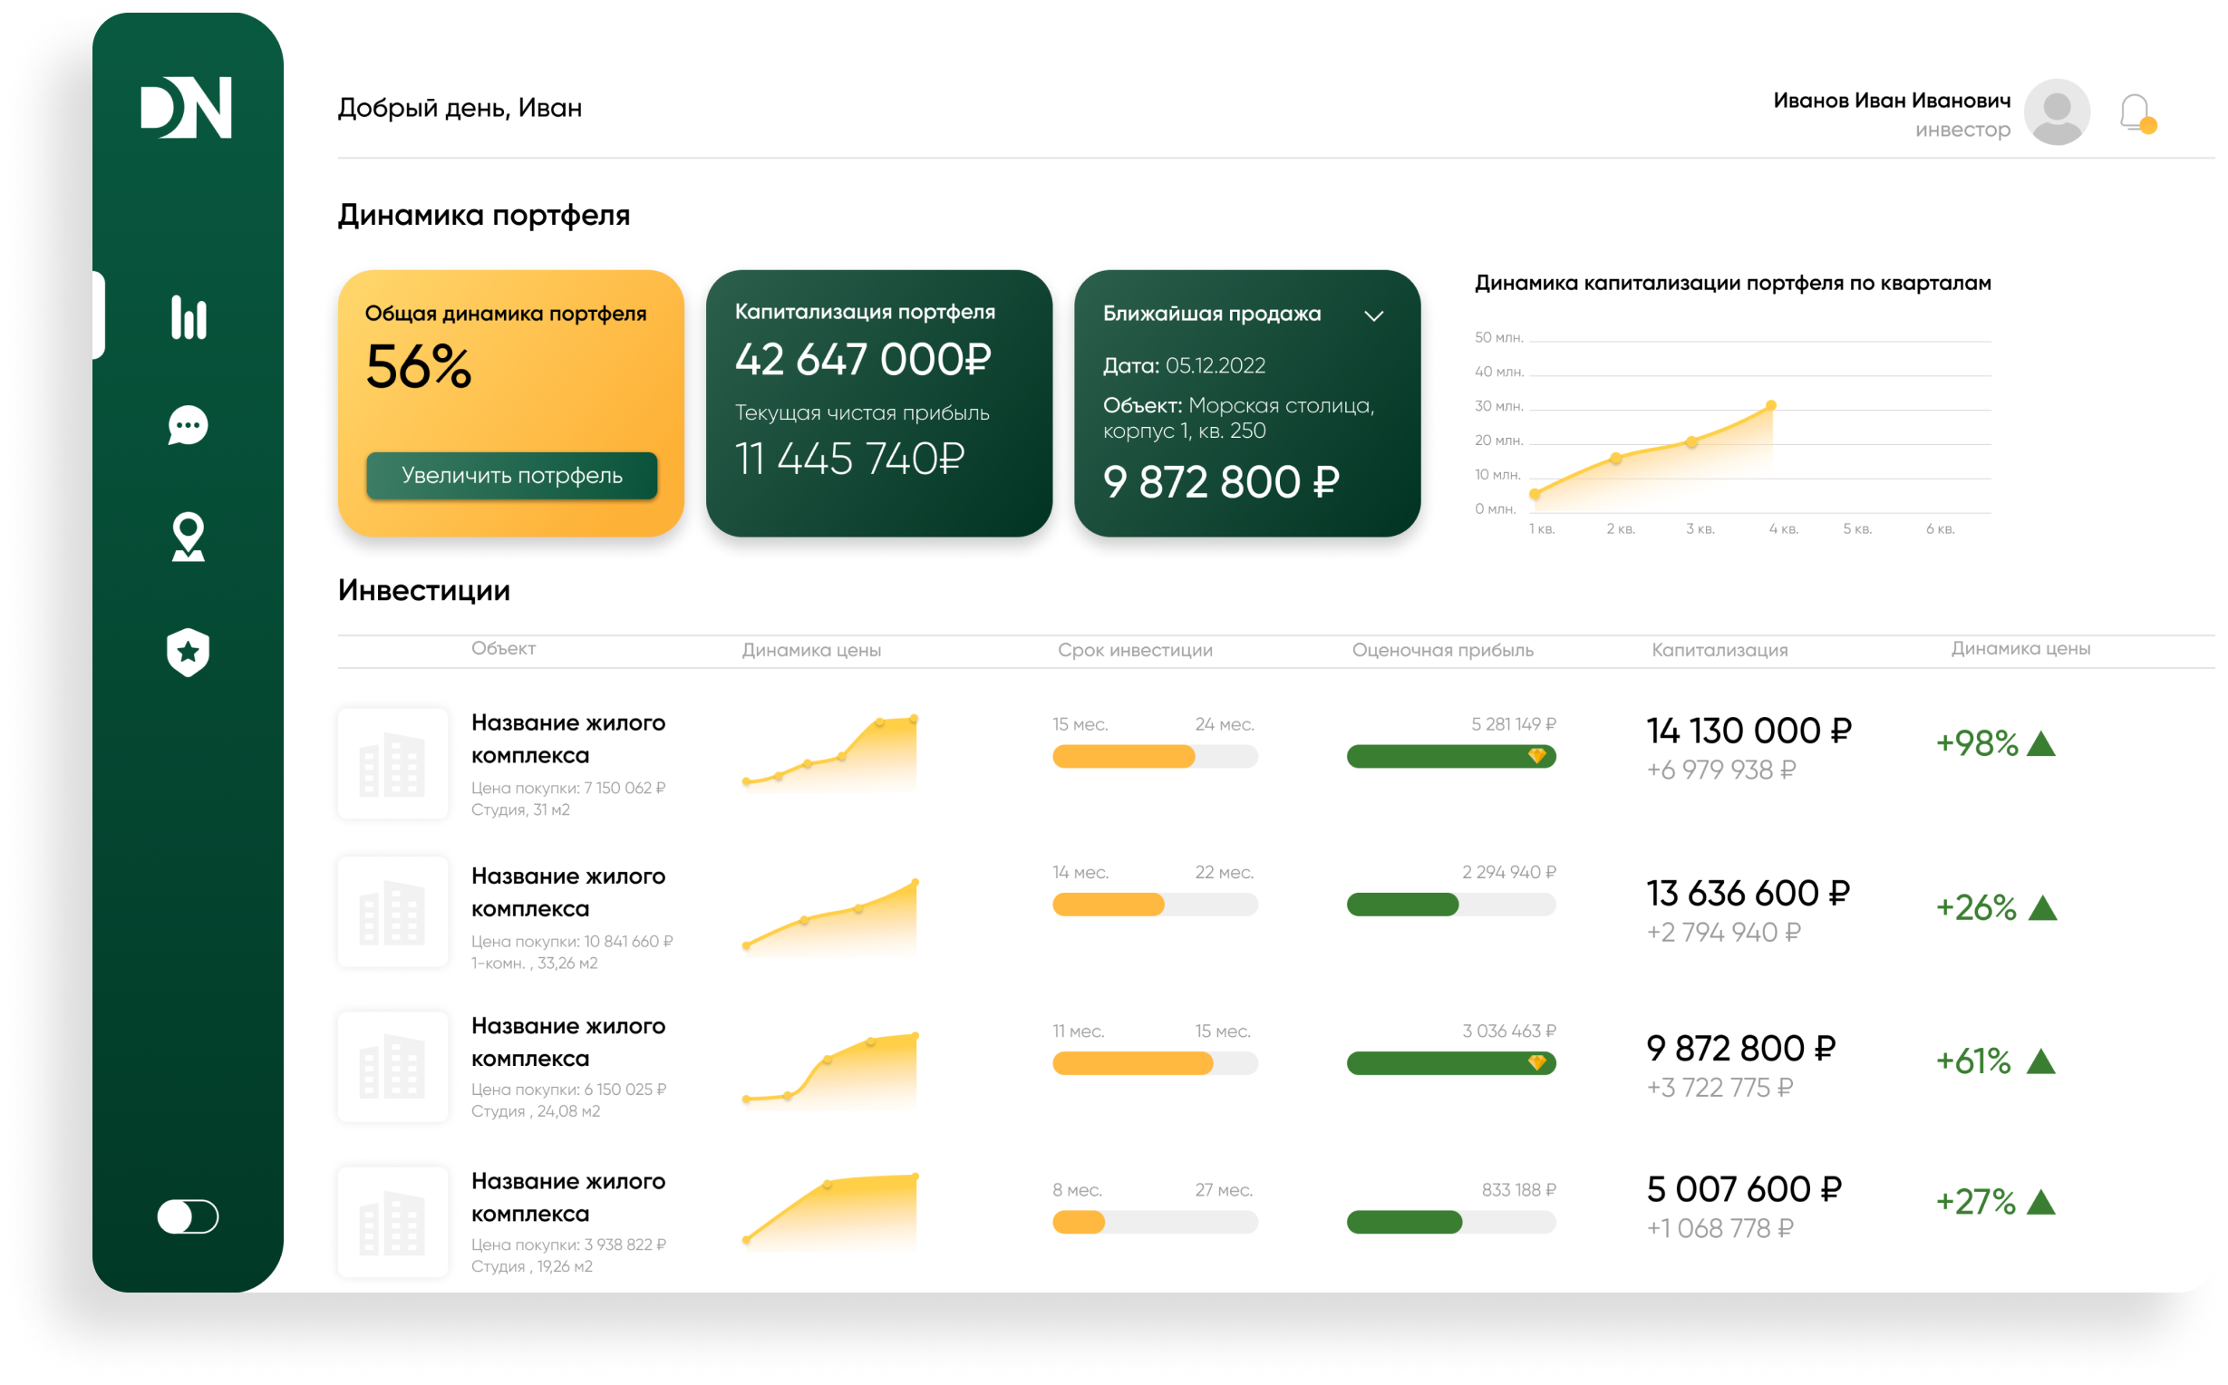Click the Срок инвестиции column header

pos(1135,651)
